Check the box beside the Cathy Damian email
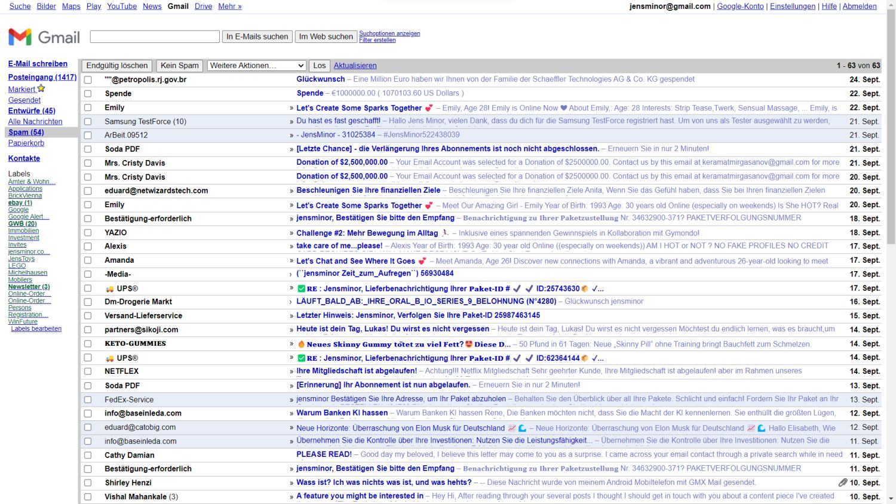The width and height of the screenshot is (896, 504). 88,455
